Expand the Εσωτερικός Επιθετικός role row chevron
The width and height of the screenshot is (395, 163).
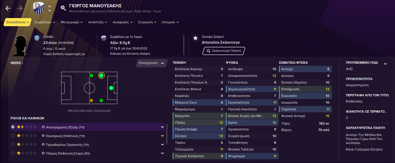coord(162,136)
